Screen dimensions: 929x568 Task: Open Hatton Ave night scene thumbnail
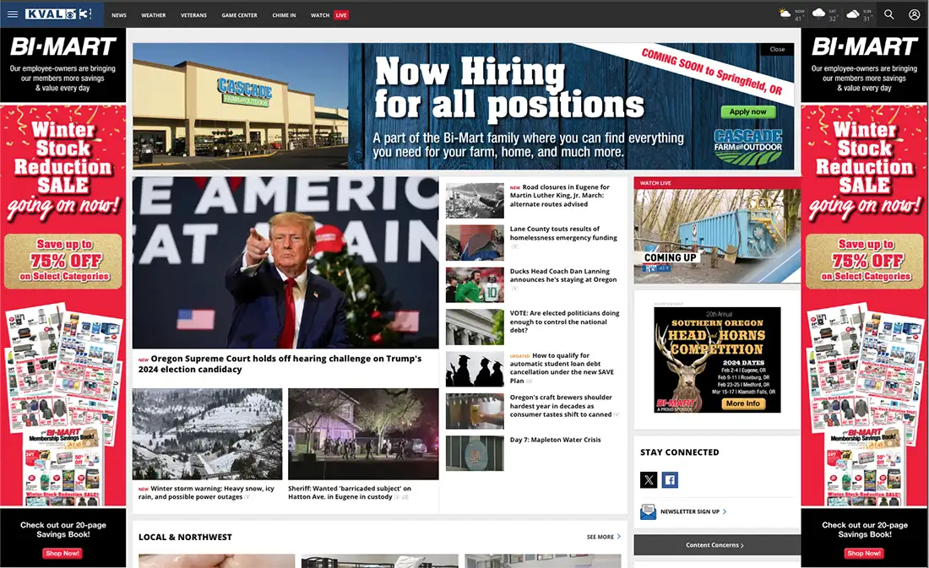click(x=363, y=434)
